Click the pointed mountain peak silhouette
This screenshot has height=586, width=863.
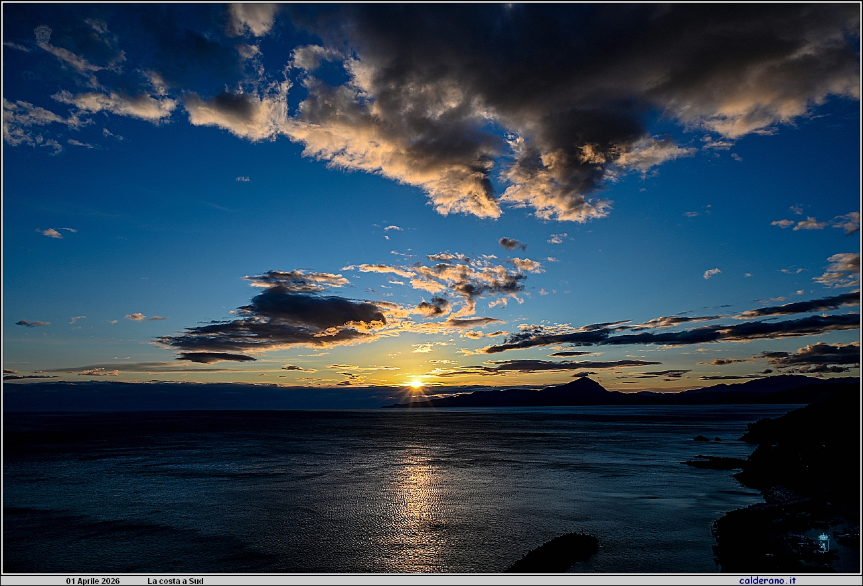click(584, 385)
